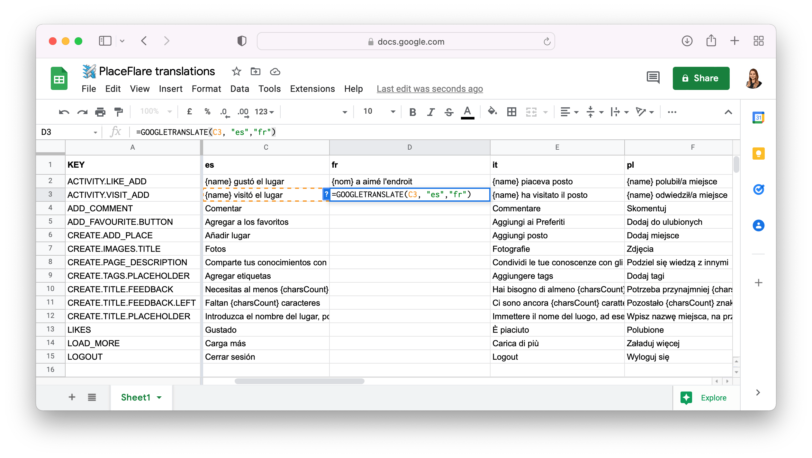Click the green Share button
This screenshot has height=458, width=812.
pos(701,78)
